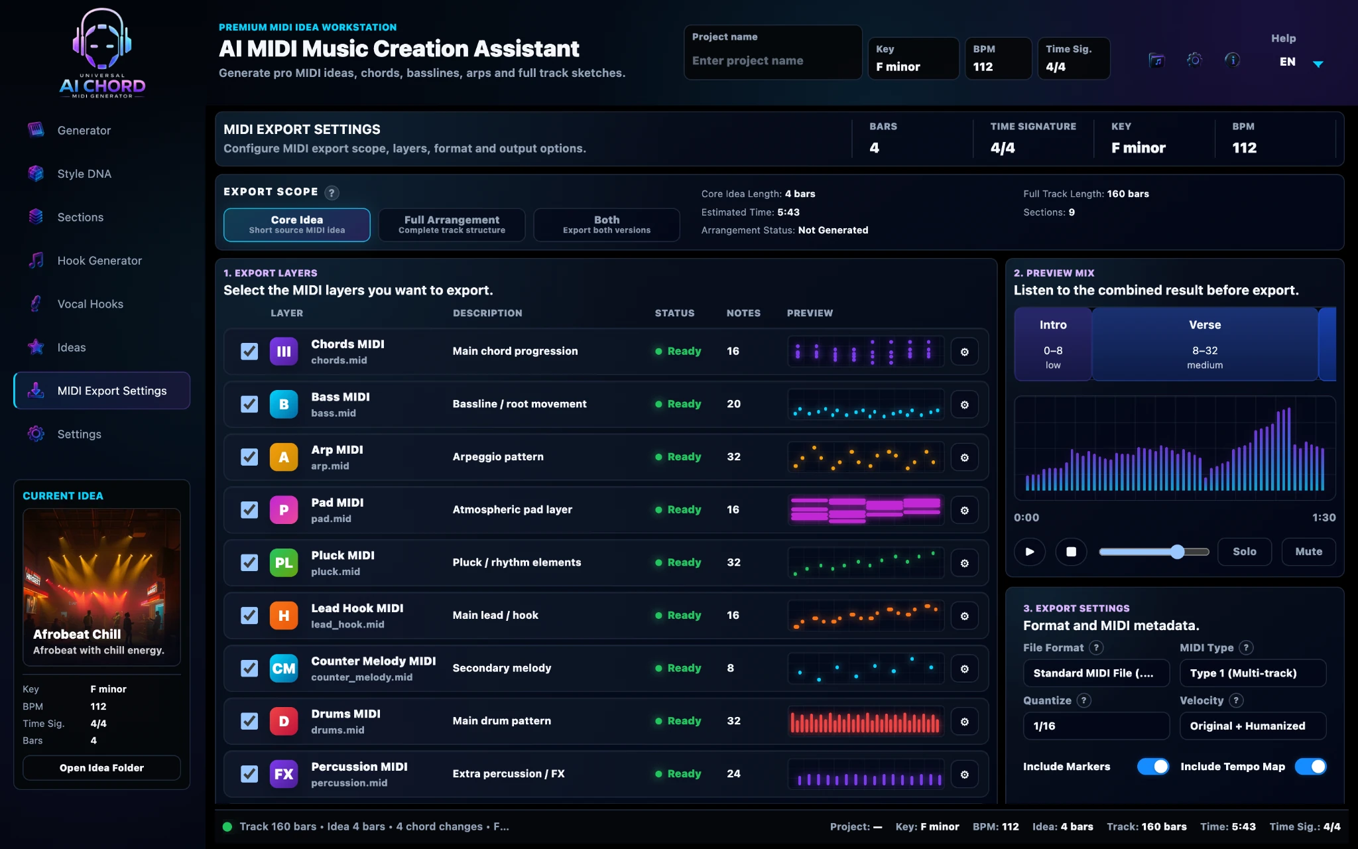Open gear settings for Chords MIDI layer

click(x=964, y=352)
